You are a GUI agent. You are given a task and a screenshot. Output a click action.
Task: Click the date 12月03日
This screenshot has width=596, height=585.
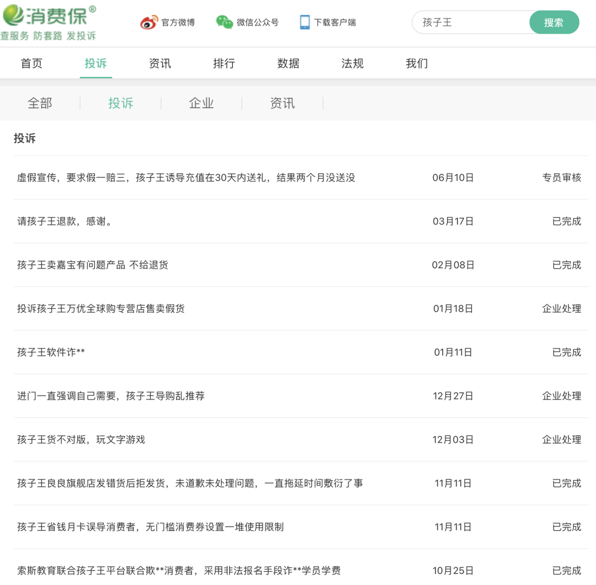tap(453, 440)
